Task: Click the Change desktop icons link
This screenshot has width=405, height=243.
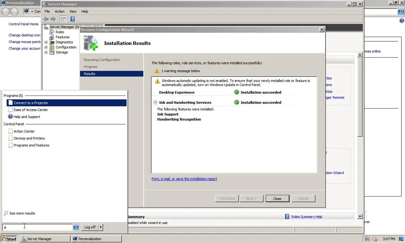Action: click(25, 35)
